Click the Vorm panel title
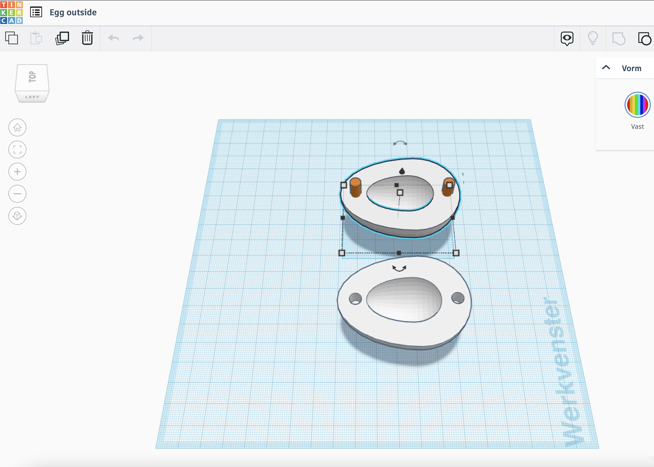 tap(631, 68)
